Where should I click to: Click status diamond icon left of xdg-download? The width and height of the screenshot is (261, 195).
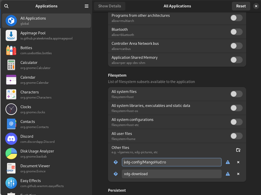pos(116,174)
